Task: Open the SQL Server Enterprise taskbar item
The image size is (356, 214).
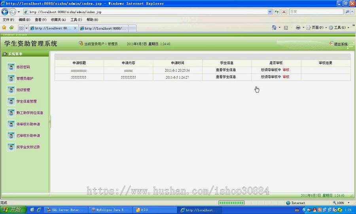Action: (65, 210)
